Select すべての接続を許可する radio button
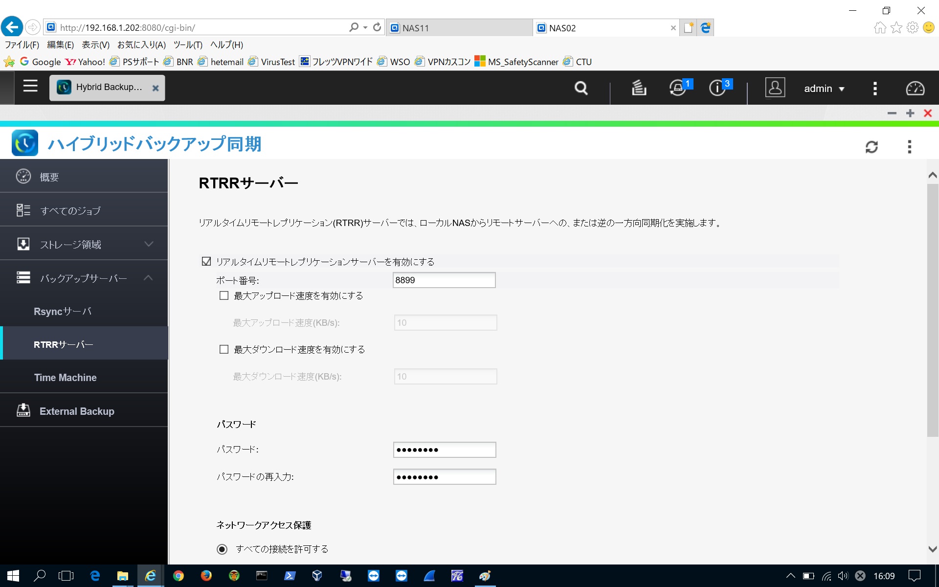The image size is (939, 587). pos(222,549)
